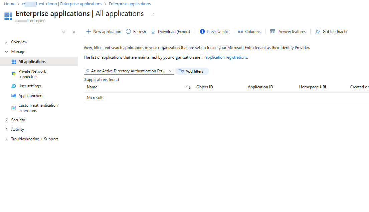Click the Private Network connectors icon
This screenshot has height=212, width=369.
(14, 74)
